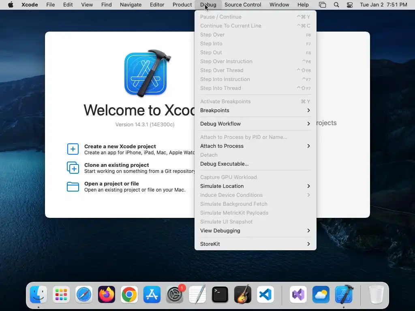Click Clone an existing project
This screenshot has height=311, width=415.
click(x=116, y=165)
